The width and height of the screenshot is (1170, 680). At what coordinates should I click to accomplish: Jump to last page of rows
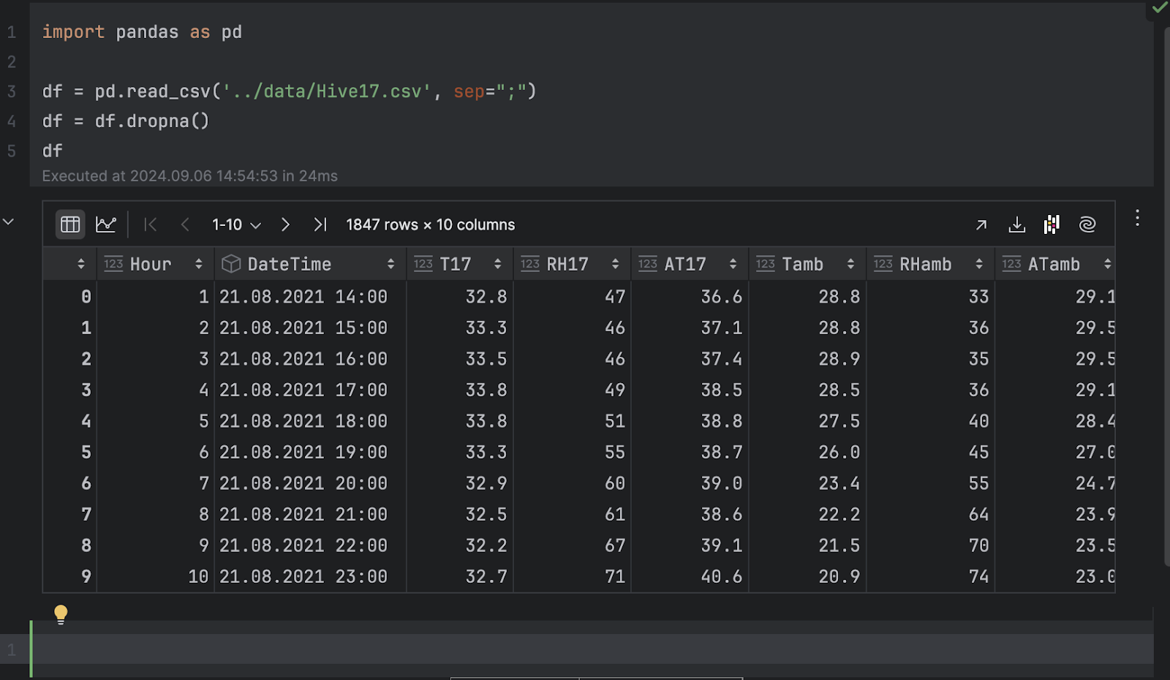click(x=320, y=224)
